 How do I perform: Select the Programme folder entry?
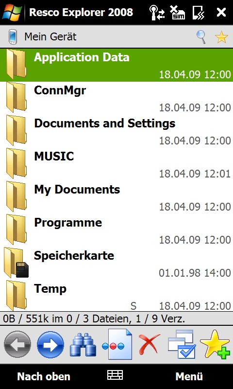pos(116,230)
